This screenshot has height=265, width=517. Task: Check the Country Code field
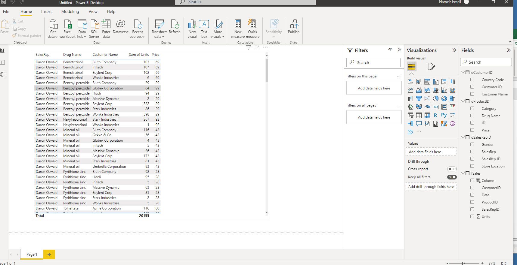472,80
